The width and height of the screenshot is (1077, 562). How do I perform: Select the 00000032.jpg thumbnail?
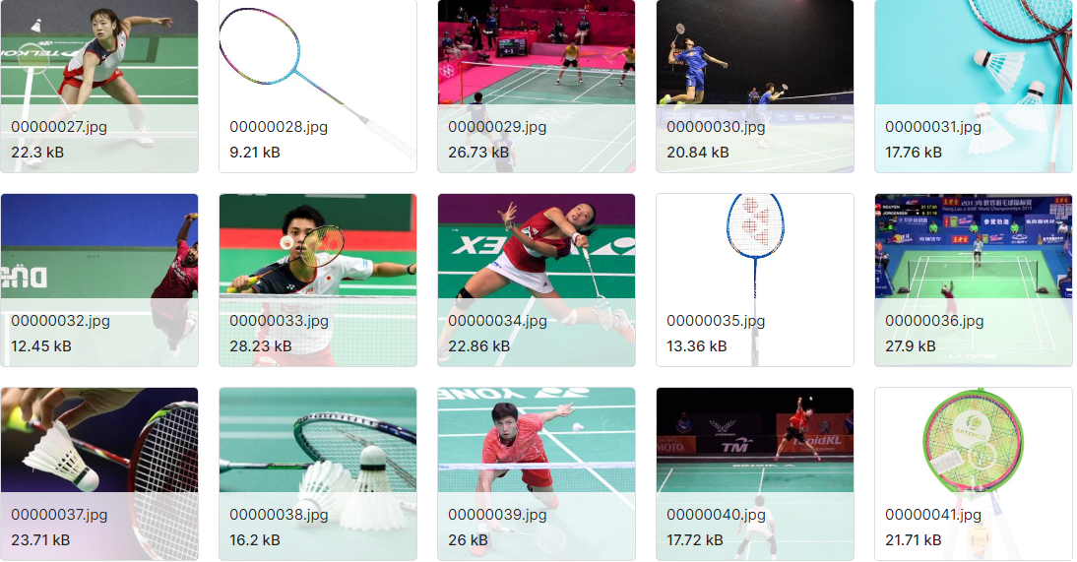click(99, 280)
